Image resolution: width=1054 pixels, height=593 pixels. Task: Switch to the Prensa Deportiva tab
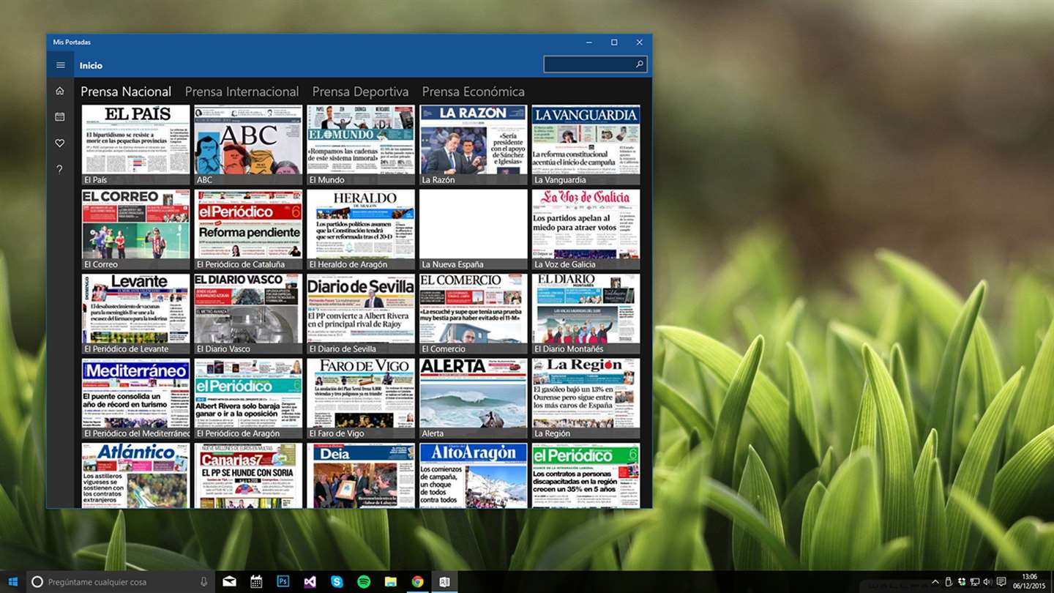click(360, 92)
